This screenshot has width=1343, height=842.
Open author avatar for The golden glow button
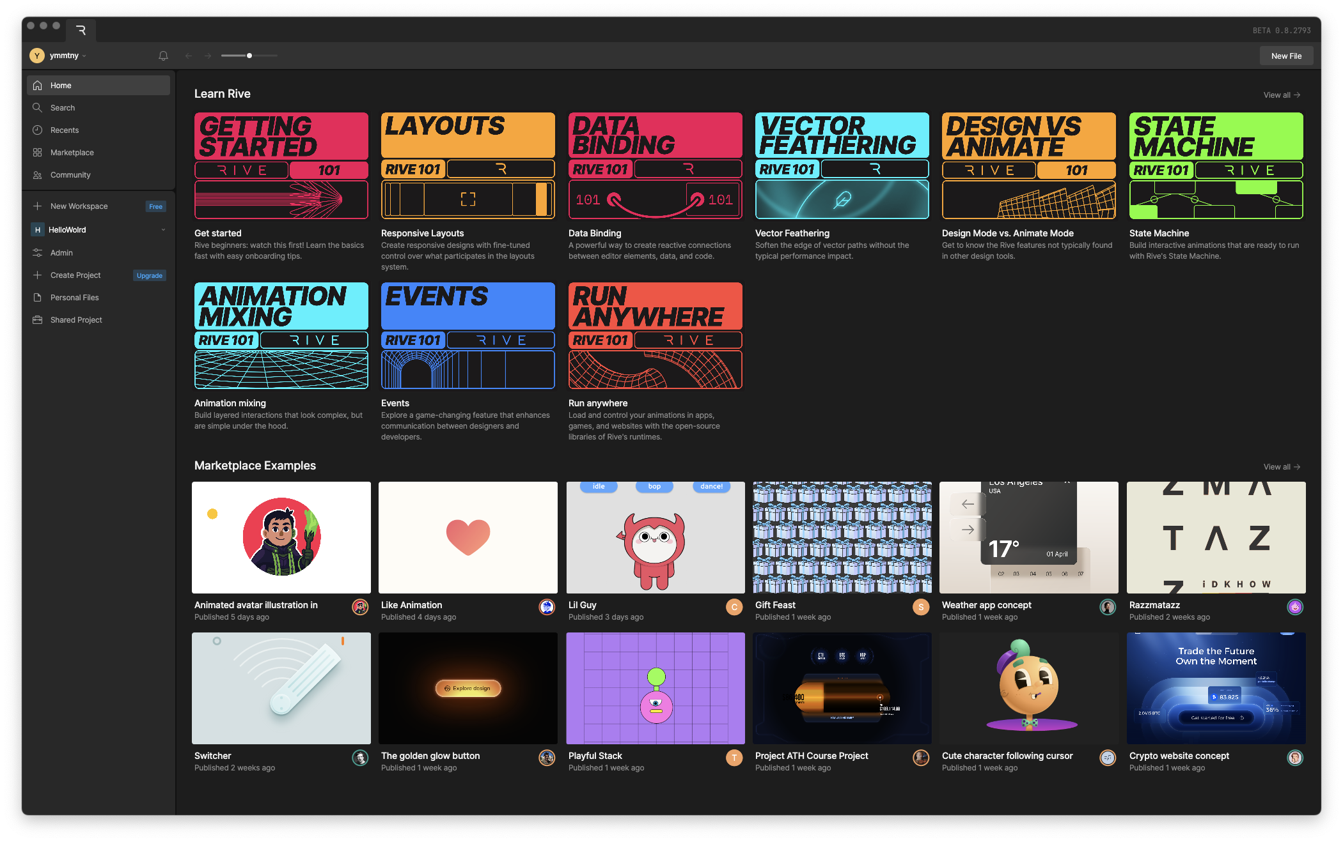[x=547, y=758]
